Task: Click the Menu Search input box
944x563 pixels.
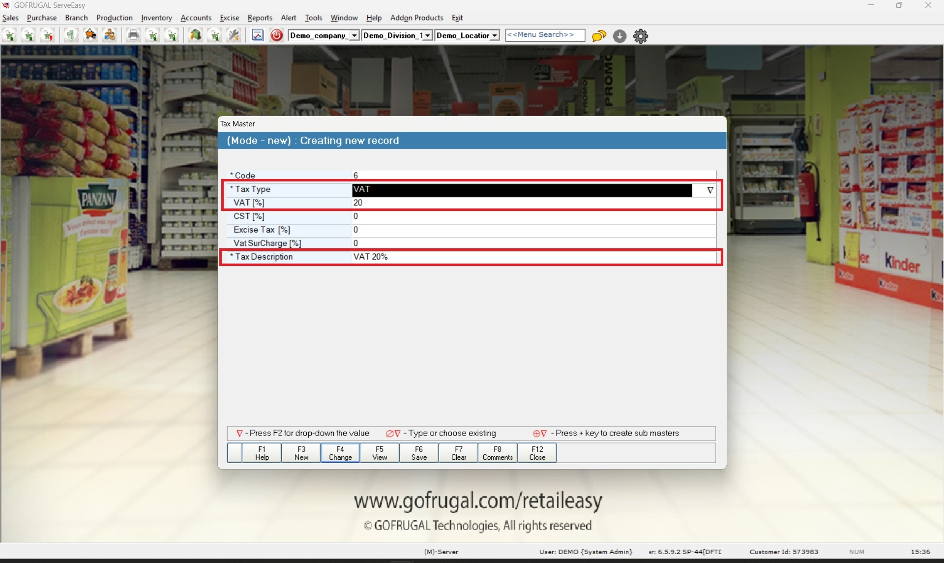Action: click(545, 35)
